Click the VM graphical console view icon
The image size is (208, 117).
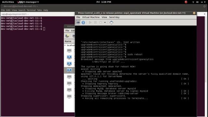pyautogui.click(x=78, y=22)
